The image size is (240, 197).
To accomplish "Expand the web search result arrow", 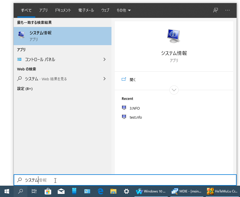I will pyautogui.click(x=105, y=79).
